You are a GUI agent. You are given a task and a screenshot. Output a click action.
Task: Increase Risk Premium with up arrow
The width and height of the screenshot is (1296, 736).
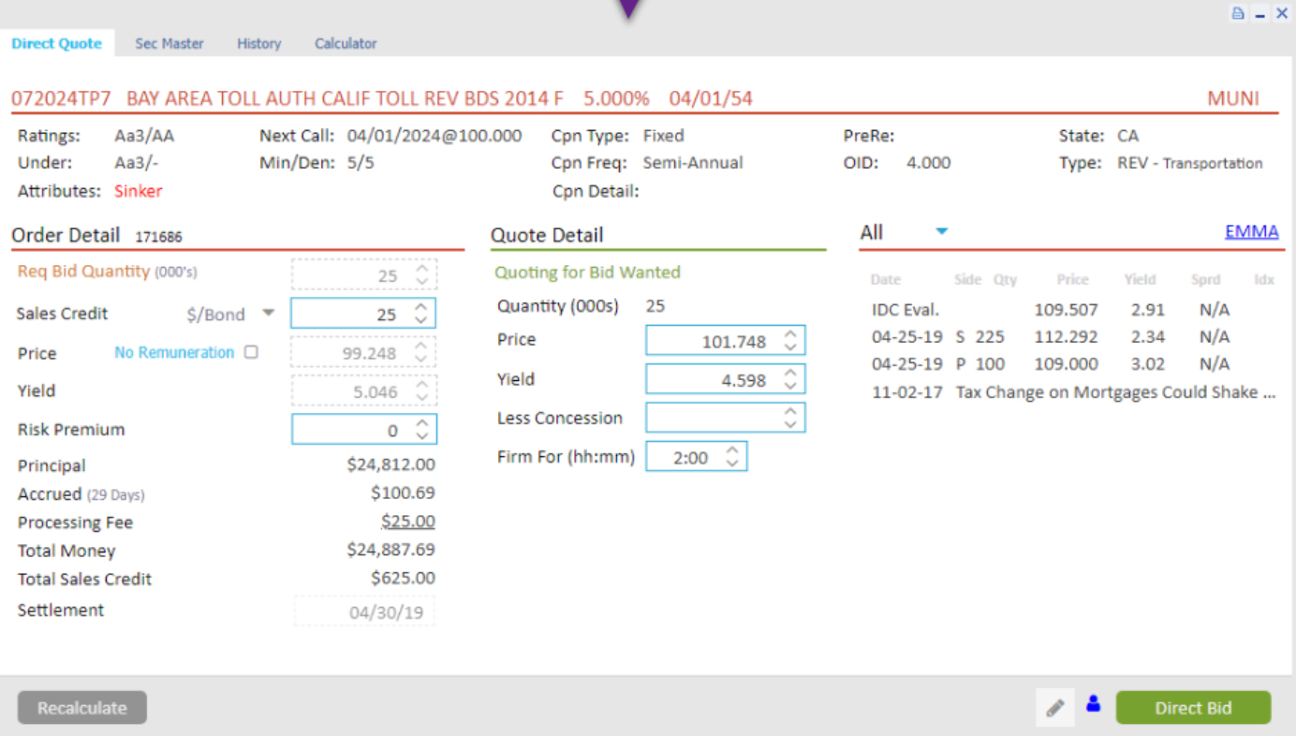[422, 423]
